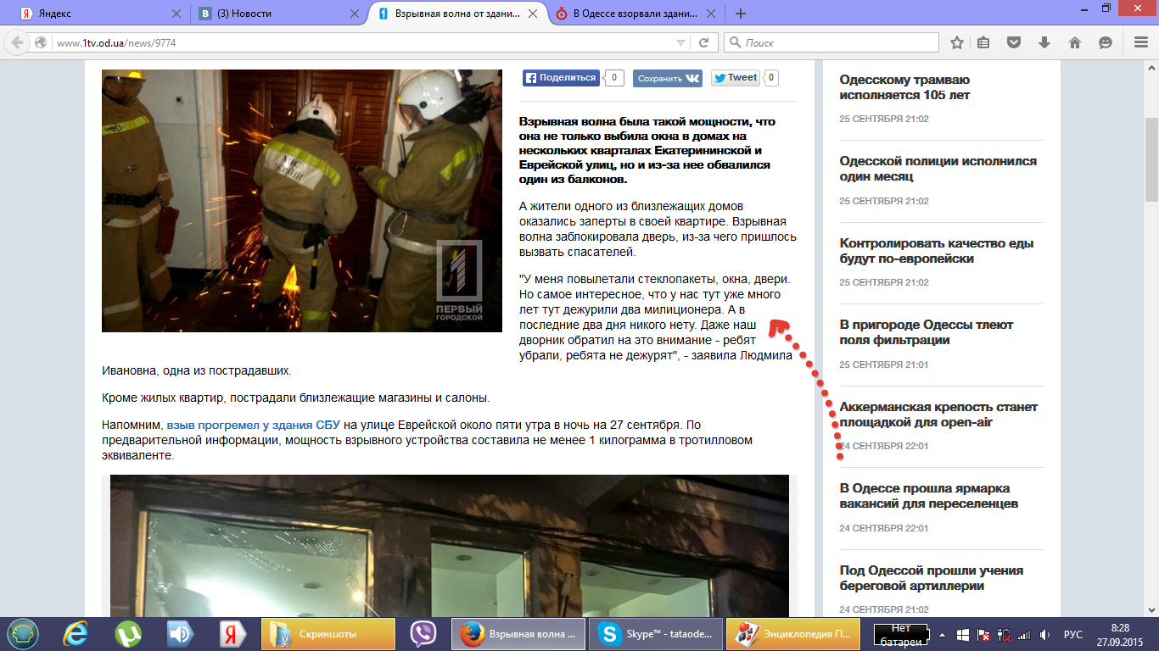Open a new browser tab

coord(741,14)
